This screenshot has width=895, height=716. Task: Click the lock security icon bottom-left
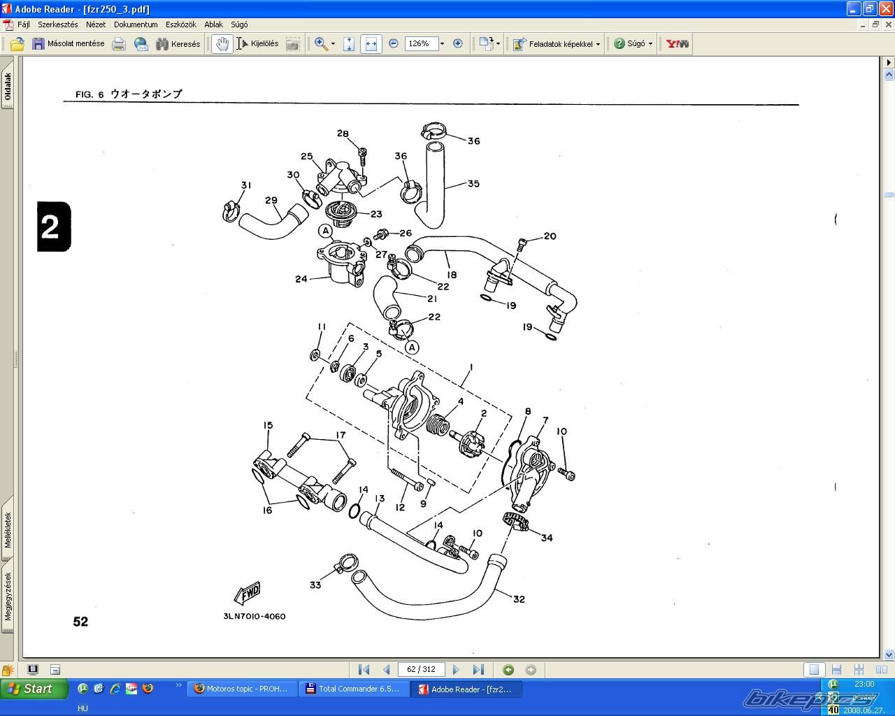8,670
